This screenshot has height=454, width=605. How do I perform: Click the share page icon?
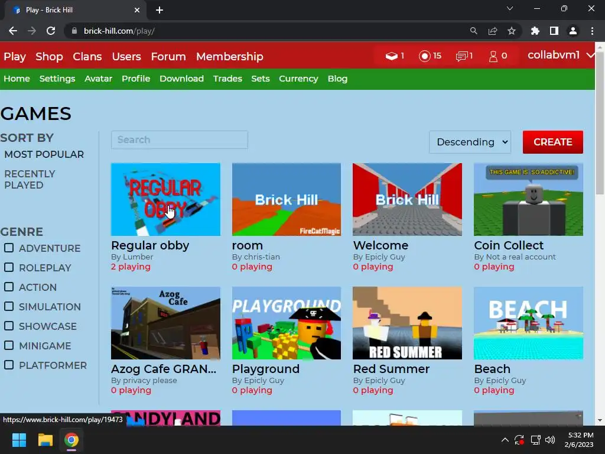click(493, 31)
